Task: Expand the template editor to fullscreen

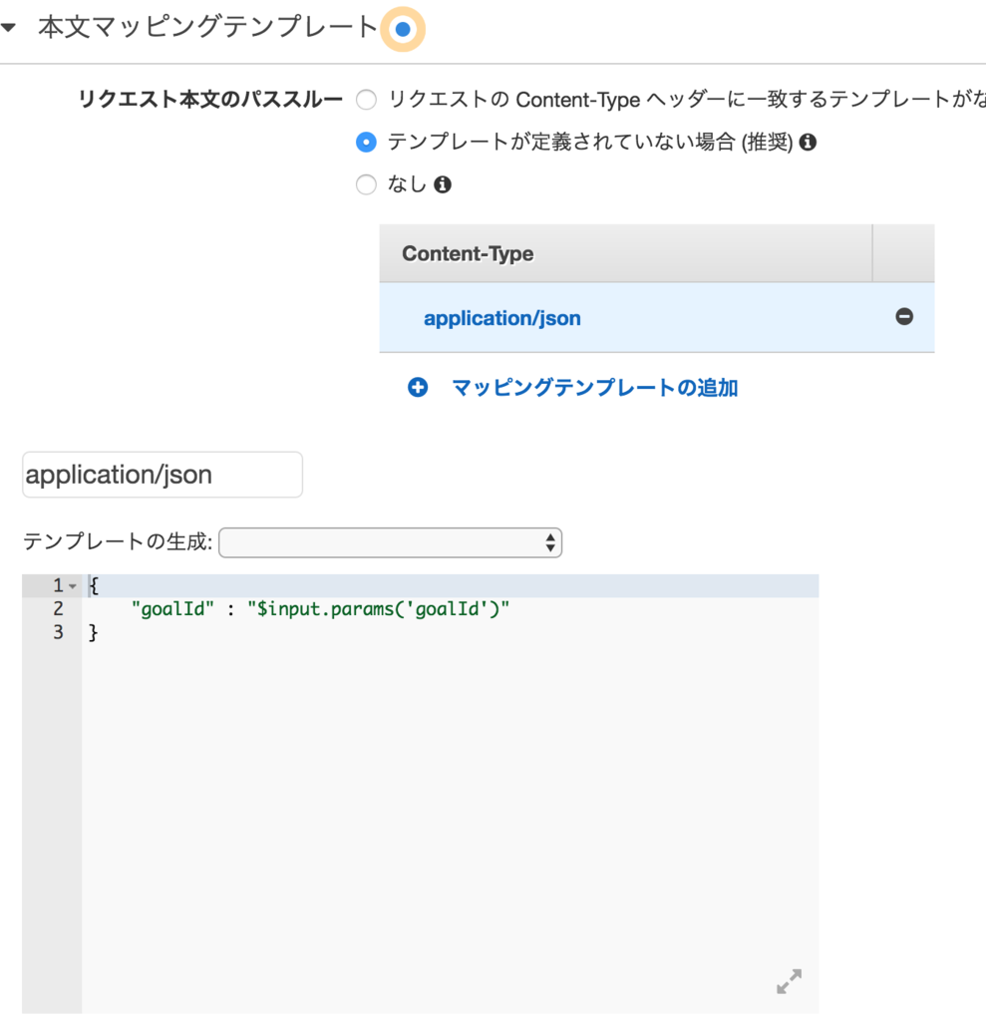Action: tap(788, 982)
